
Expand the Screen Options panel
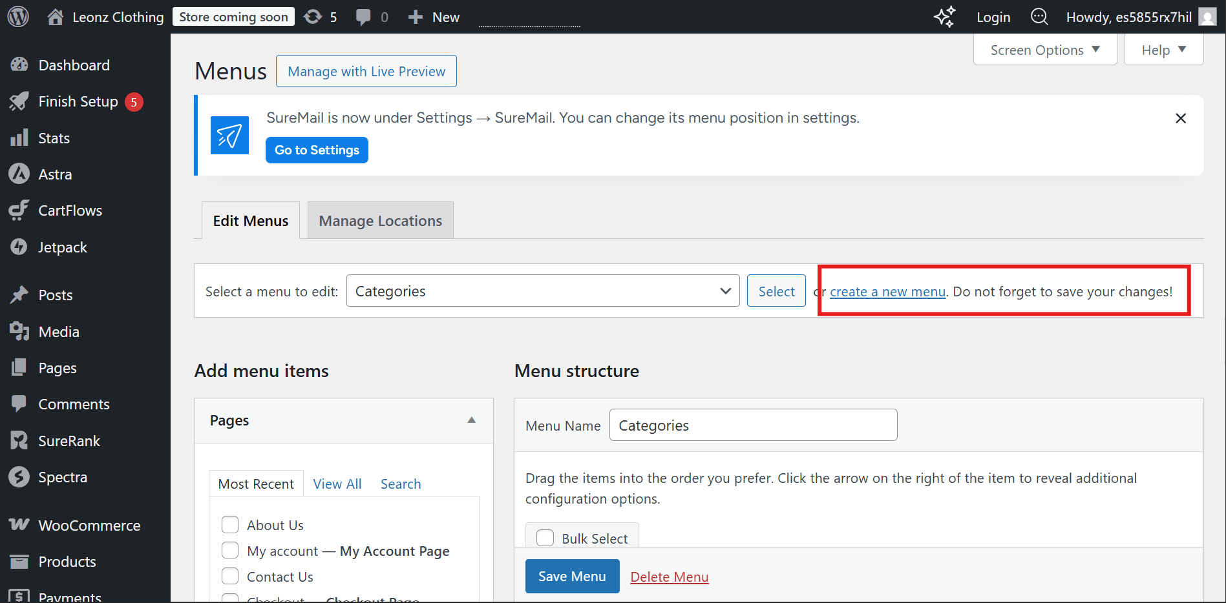click(1045, 50)
